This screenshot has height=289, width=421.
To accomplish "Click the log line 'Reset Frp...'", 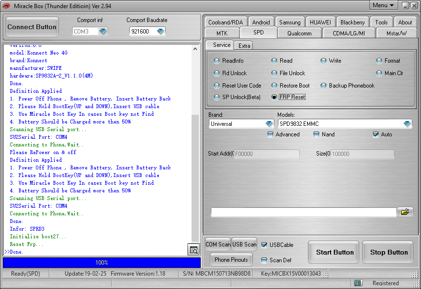I will 26,244.
